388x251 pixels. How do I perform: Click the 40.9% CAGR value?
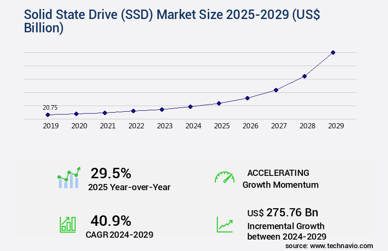click(111, 221)
